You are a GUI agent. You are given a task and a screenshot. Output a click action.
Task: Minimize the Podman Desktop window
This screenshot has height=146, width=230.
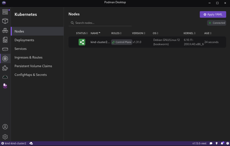[210, 3]
